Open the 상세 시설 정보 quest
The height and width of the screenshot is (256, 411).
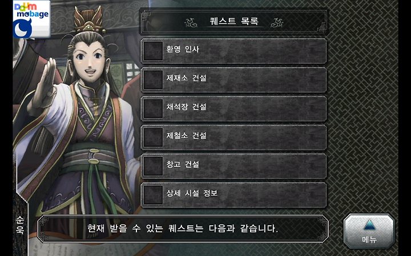(x=233, y=195)
